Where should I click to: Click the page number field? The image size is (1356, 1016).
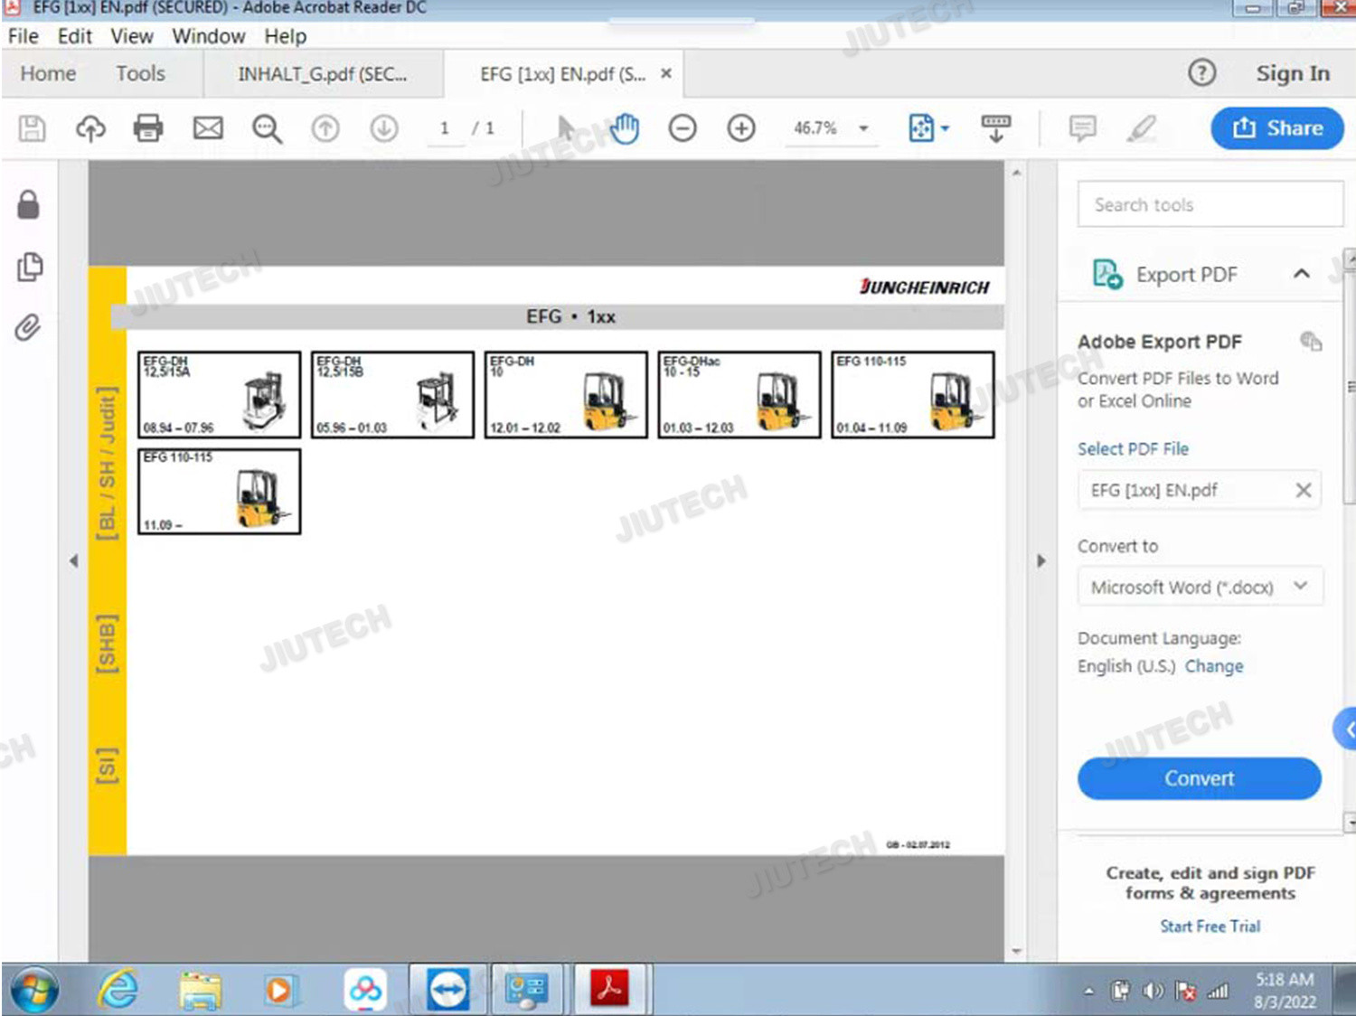444,128
